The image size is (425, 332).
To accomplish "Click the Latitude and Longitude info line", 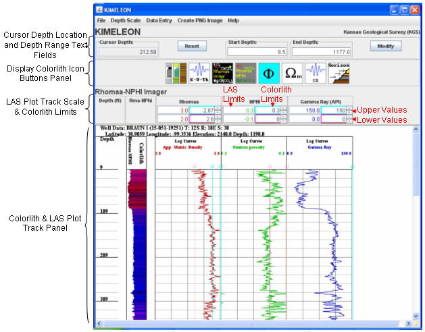I will (184, 134).
